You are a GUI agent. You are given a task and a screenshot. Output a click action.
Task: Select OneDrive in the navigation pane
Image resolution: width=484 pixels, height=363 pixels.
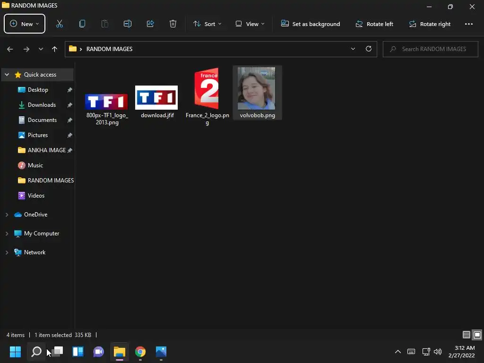35,215
